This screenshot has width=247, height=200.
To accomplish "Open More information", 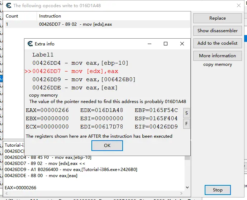I will (x=218, y=56).
